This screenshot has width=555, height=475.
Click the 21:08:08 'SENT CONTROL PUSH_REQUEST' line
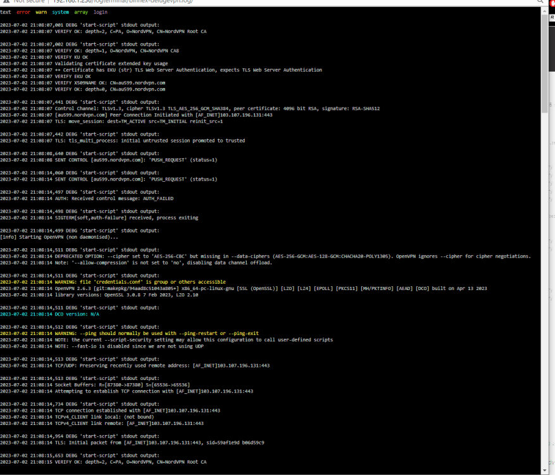(x=109, y=160)
